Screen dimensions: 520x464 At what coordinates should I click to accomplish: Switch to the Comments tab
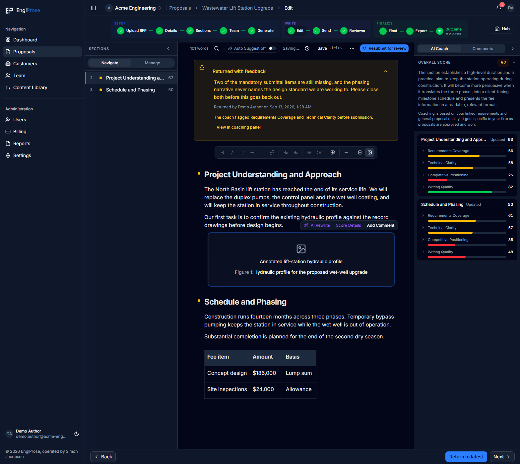pos(483,49)
